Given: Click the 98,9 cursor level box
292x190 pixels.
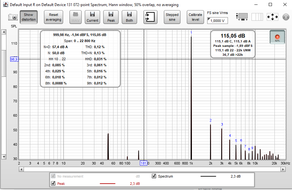Looking at the screenshot, I should tap(14, 59).
